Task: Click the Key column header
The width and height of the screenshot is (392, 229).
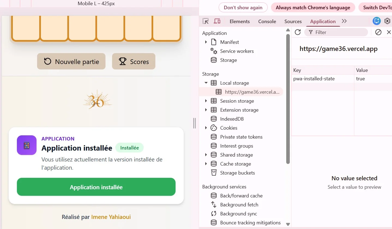Action: click(x=323, y=70)
